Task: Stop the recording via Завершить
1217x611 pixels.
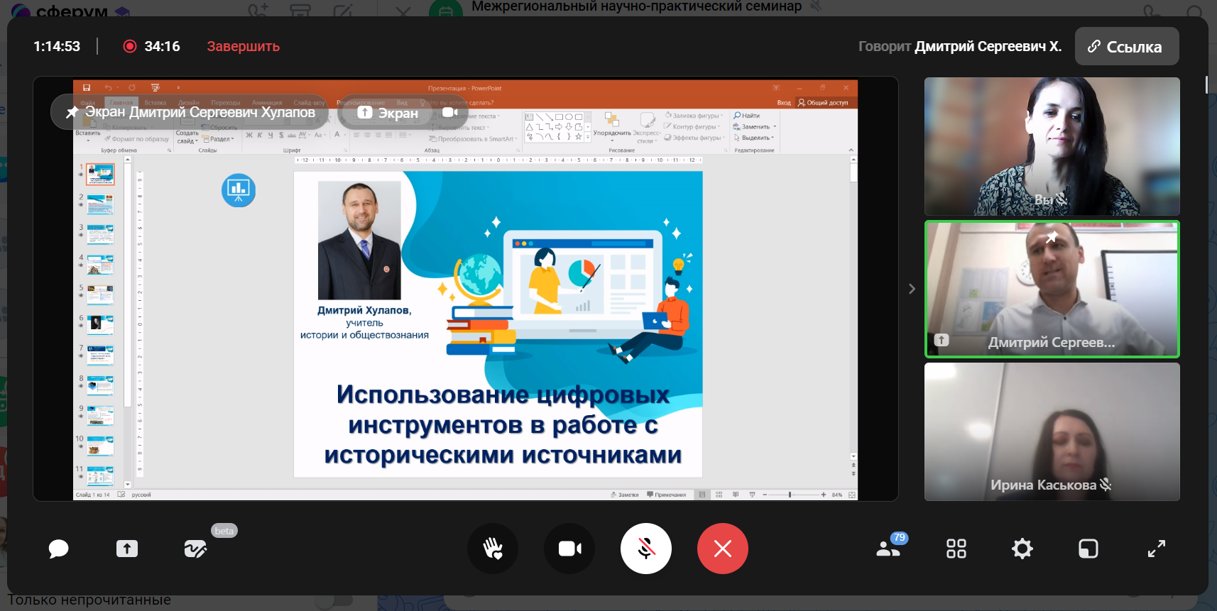Action: pyautogui.click(x=243, y=46)
